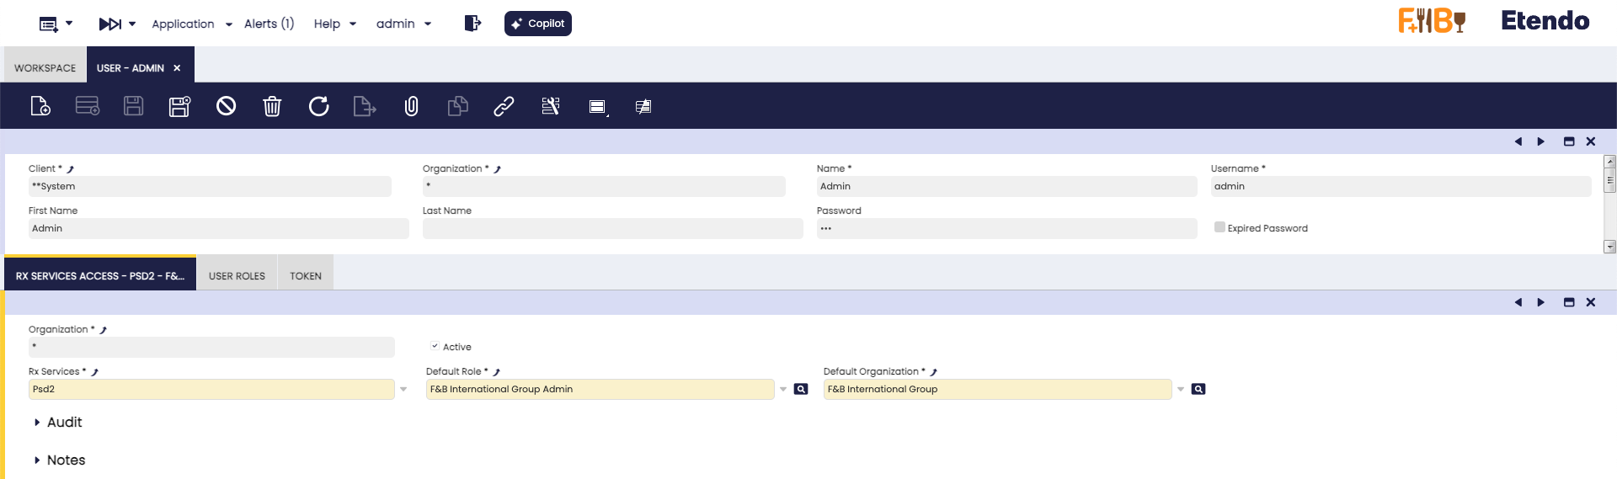The height and width of the screenshot is (479, 1617).
Task: Launch the Copilot button
Action: coord(537,24)
